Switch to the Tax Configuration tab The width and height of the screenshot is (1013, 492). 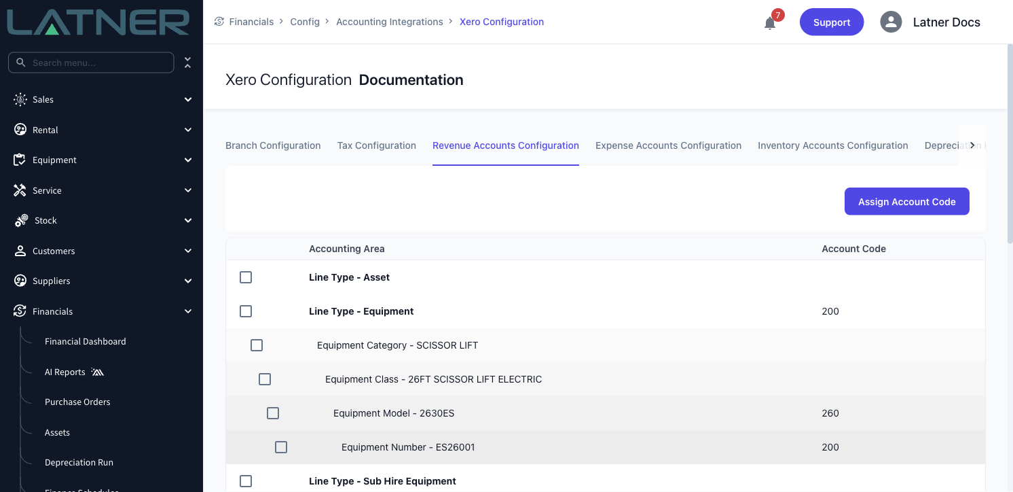377,145
